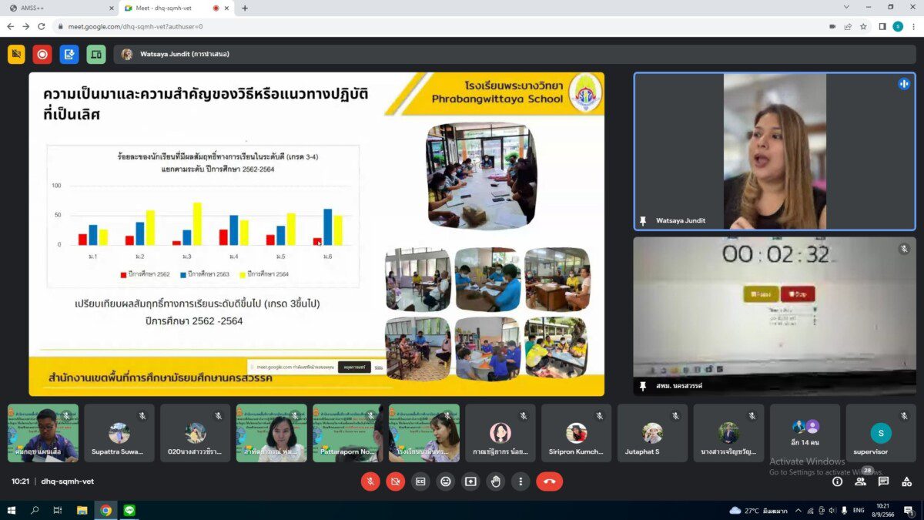924x520 pixels.
Task: Click the hide button on the sharing notice bar
Action: pos(379,367)
